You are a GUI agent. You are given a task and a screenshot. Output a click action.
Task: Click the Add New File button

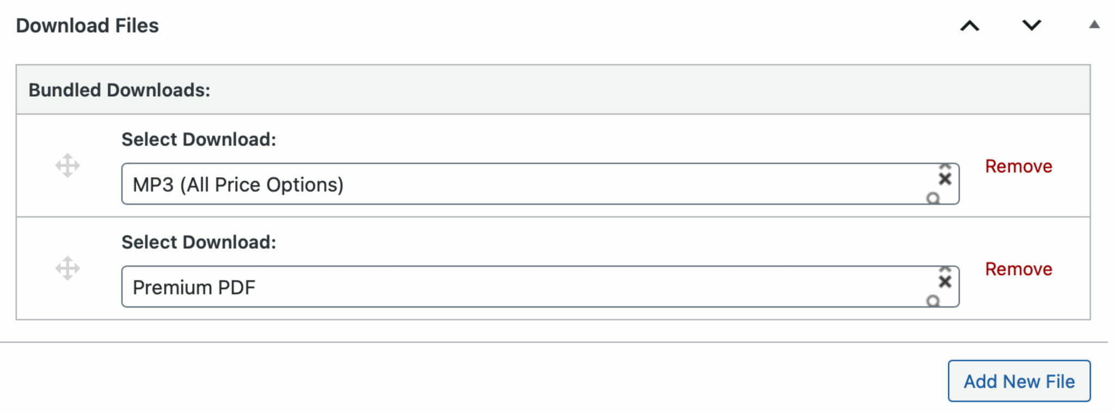coord(1019,381)
